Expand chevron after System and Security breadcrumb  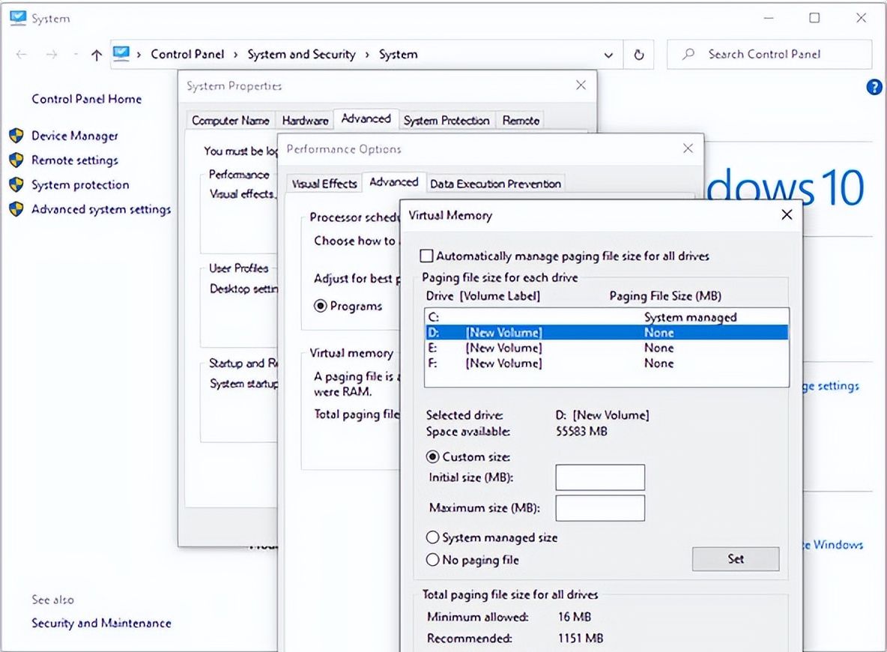[367, 55]
